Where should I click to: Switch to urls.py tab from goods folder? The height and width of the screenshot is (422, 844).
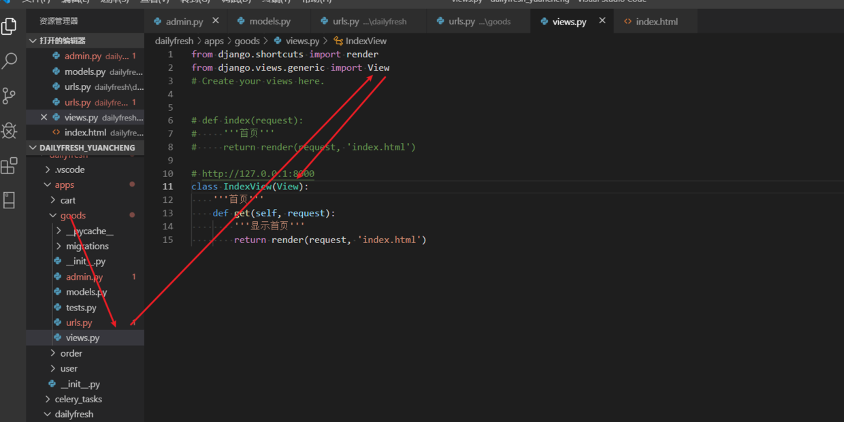(479, 22)
